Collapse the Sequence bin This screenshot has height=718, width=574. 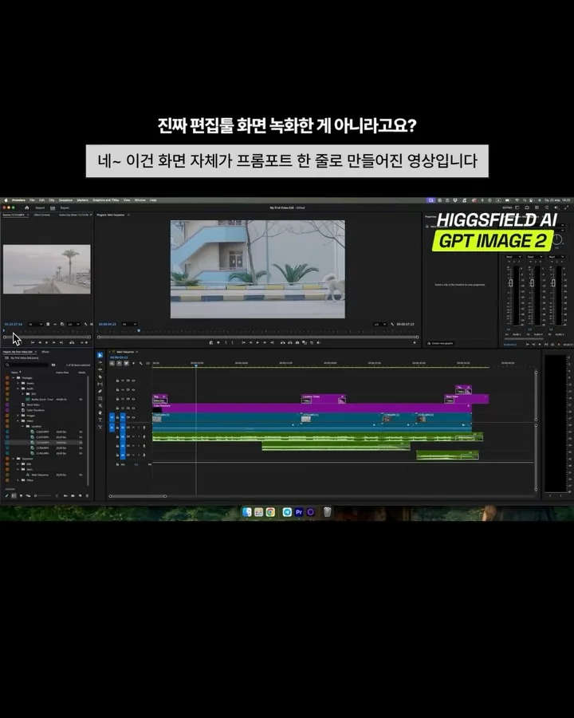pos(14,459)
